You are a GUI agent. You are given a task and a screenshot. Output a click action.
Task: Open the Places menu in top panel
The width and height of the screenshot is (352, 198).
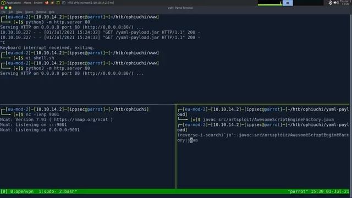27,3
